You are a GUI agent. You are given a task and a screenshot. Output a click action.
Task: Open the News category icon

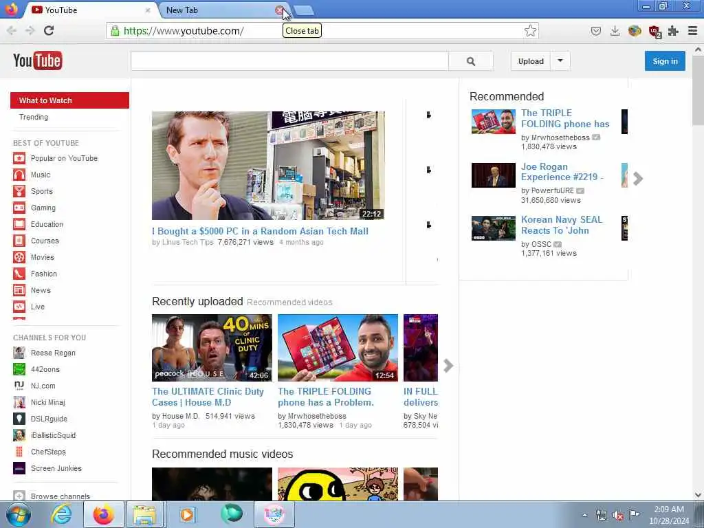pos(19,291)
